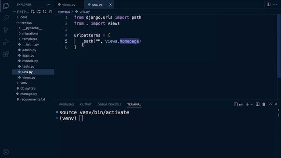The image size is (281, 158).
Task: Click the editor minimap scrollbar
Action: 279,46
